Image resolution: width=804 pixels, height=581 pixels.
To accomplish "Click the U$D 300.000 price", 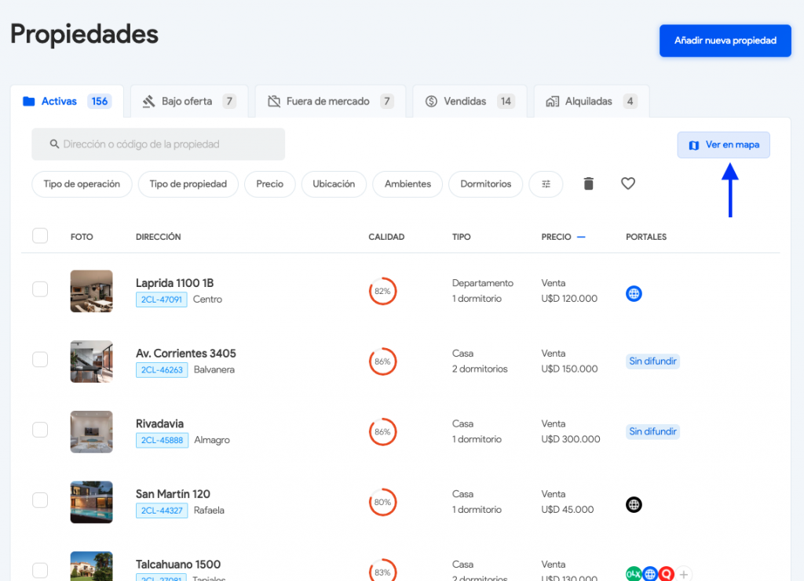I will point(571,439).
